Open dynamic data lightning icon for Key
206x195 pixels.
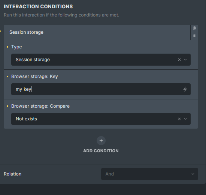(185, 89)
